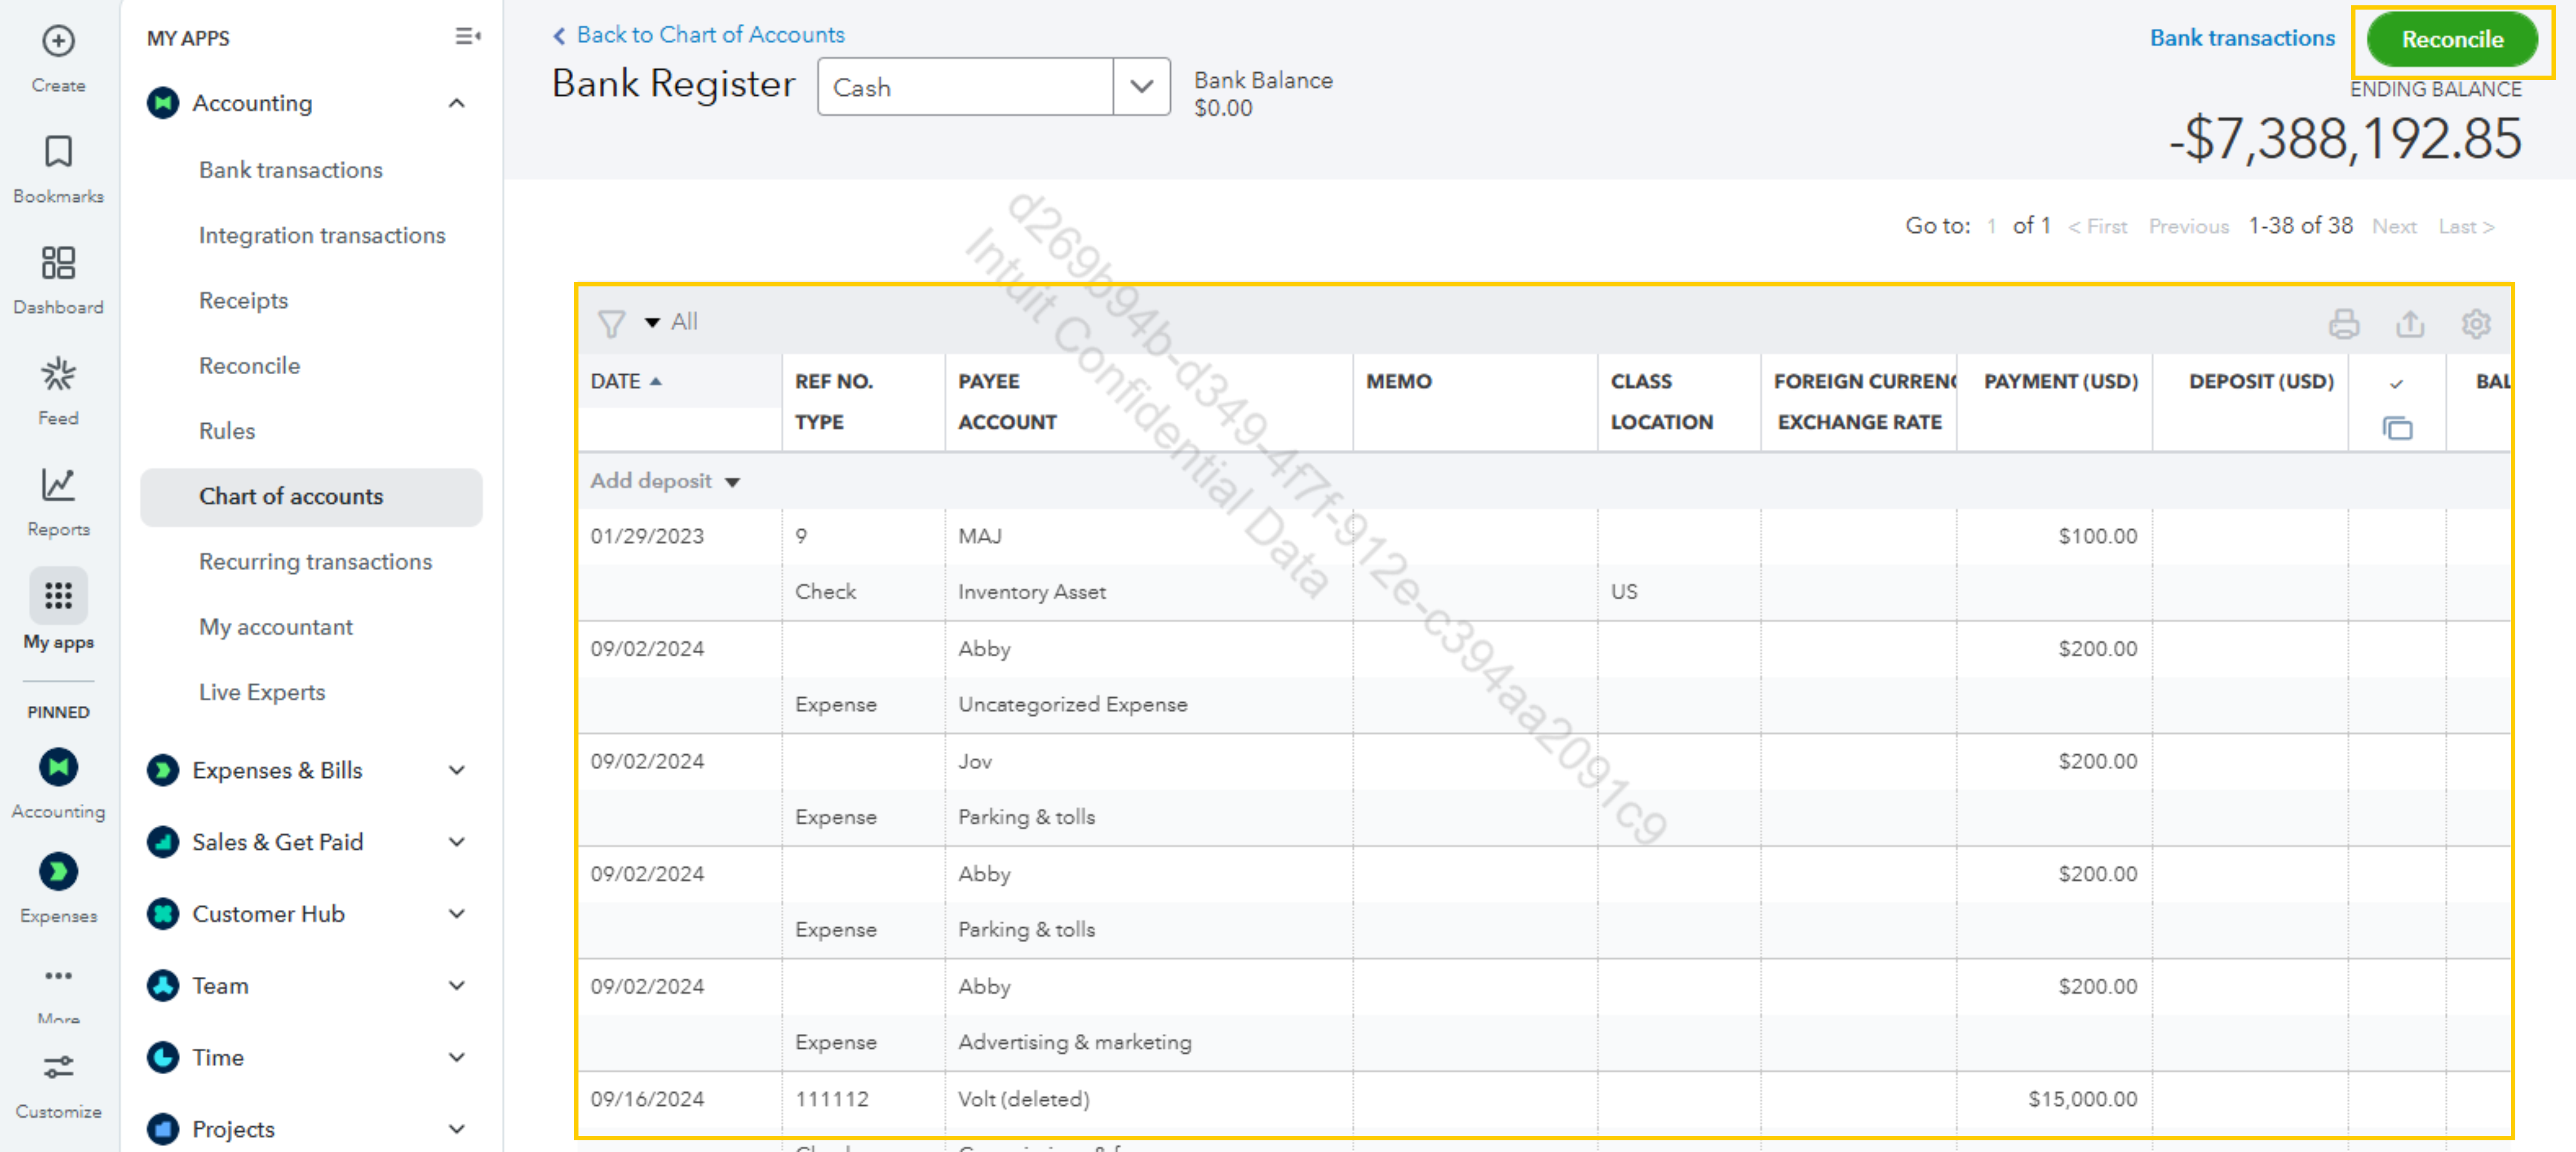This screenshot has width=2576, height=1152.
Task: Click Uncategorized Expense account cell
Action: point(1072,704)
